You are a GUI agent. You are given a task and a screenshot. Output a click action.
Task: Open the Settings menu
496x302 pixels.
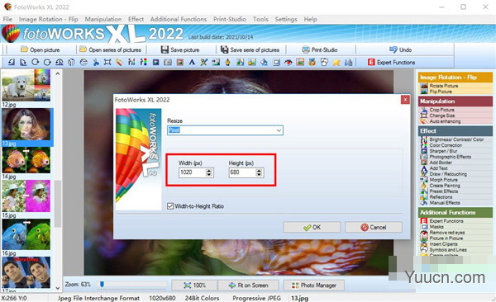tap(286, 19)
